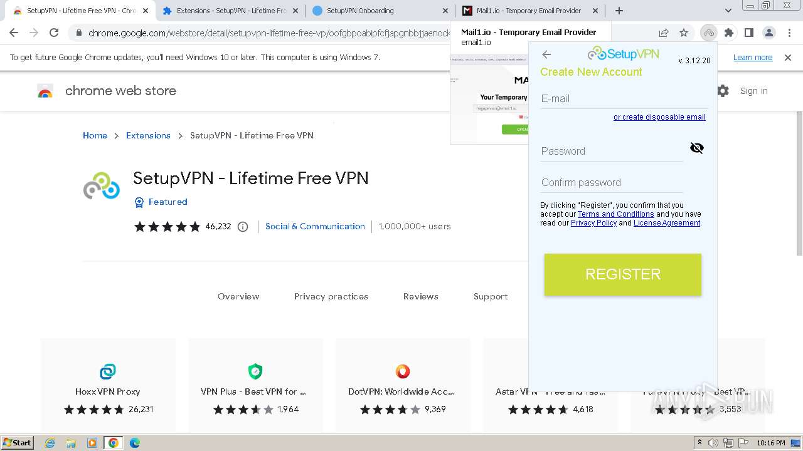Launch Microsoft Edge from the taskbar
Viewport: 803px width, 451px height.
pyautogui.click(x=134, y=443)
